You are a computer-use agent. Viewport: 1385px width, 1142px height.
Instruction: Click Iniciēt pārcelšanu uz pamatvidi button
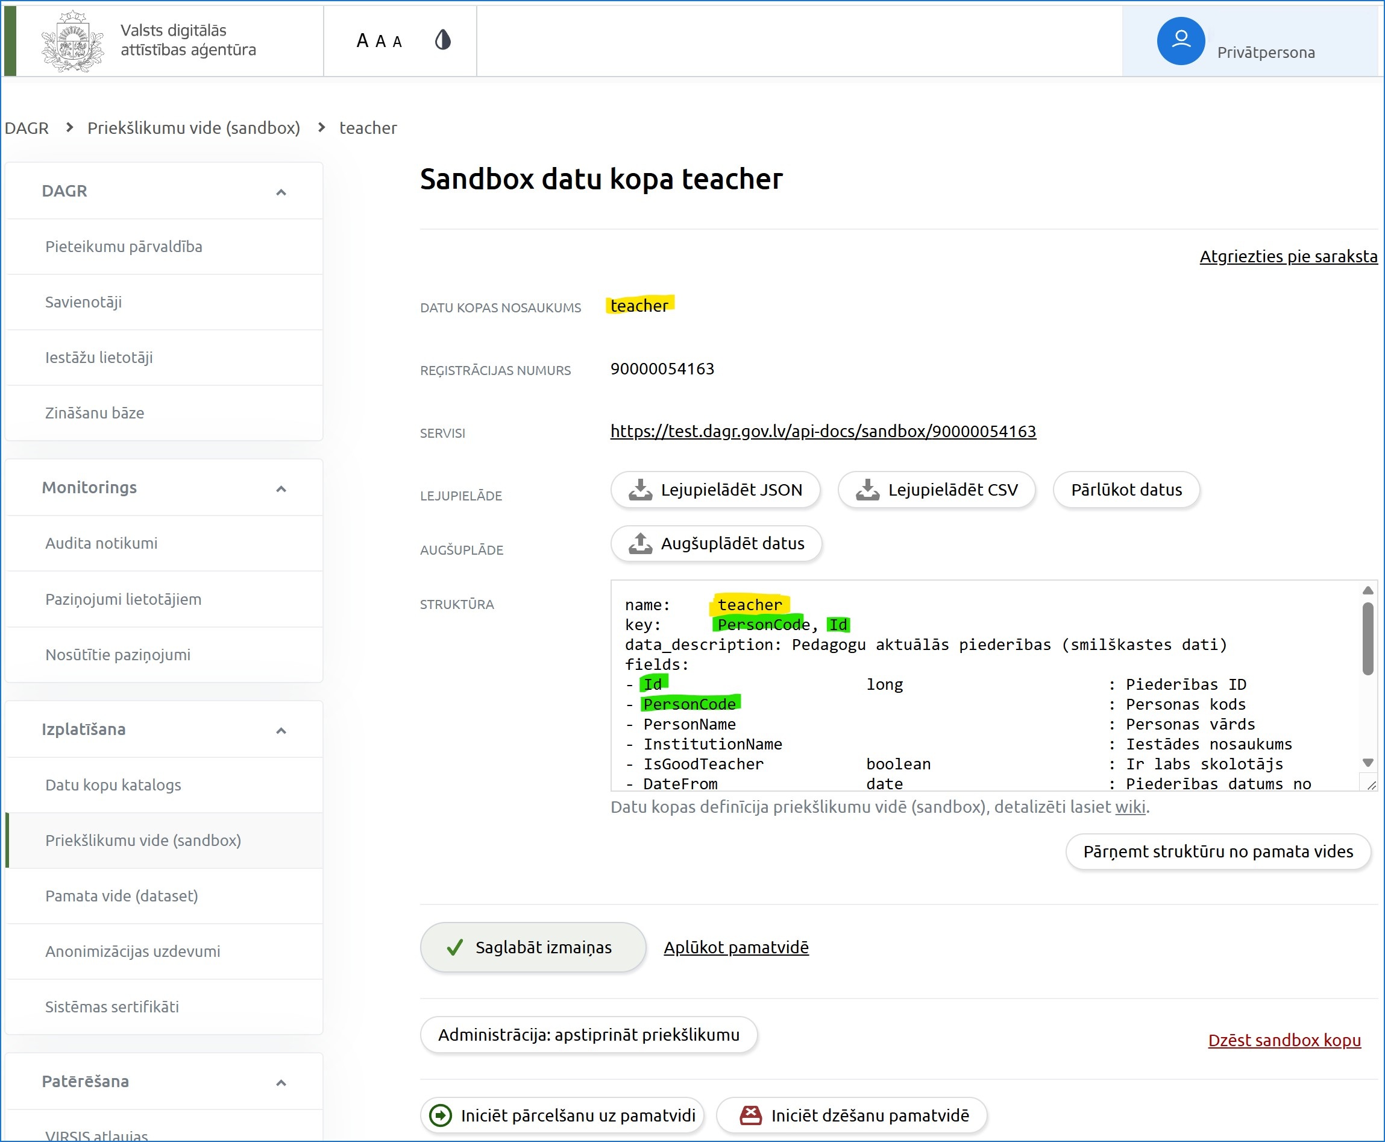coord(562,1115)
